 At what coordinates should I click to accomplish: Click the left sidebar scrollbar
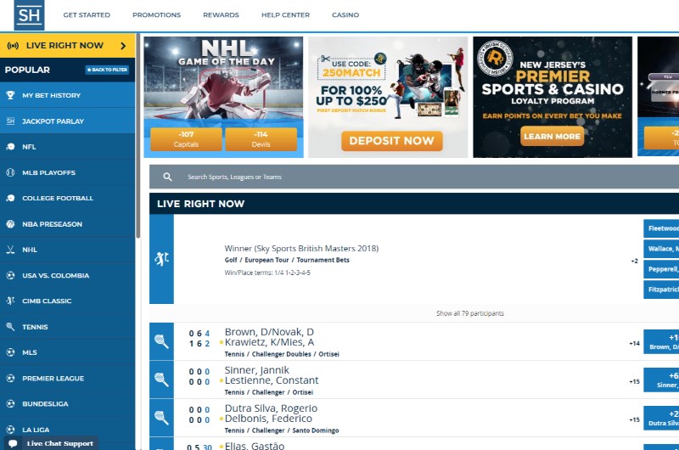pyautogui.click(x=138, y=137)
